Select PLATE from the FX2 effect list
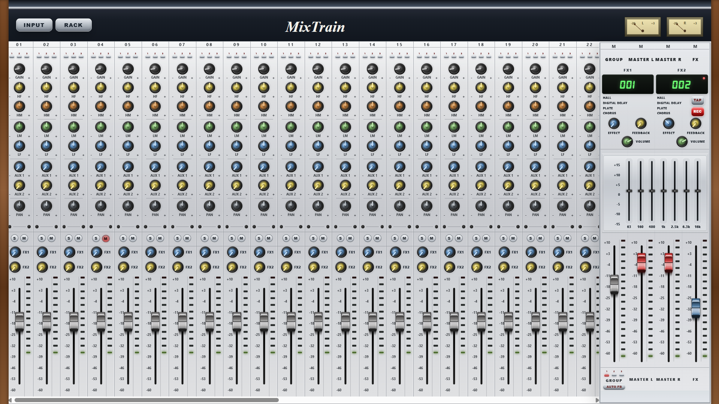This screenshot has height=404, width=719. click(663, 108)
